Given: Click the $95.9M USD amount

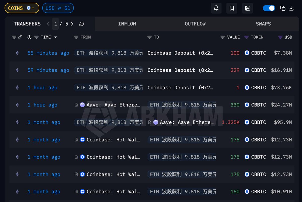Looking at the screenshot, I should tap(283, 122).
